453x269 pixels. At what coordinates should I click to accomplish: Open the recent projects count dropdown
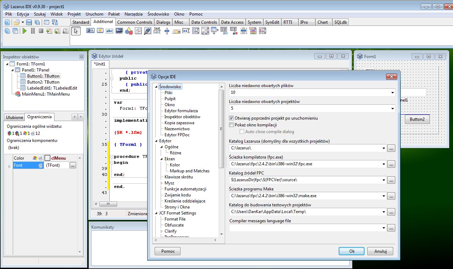[392, 109]
